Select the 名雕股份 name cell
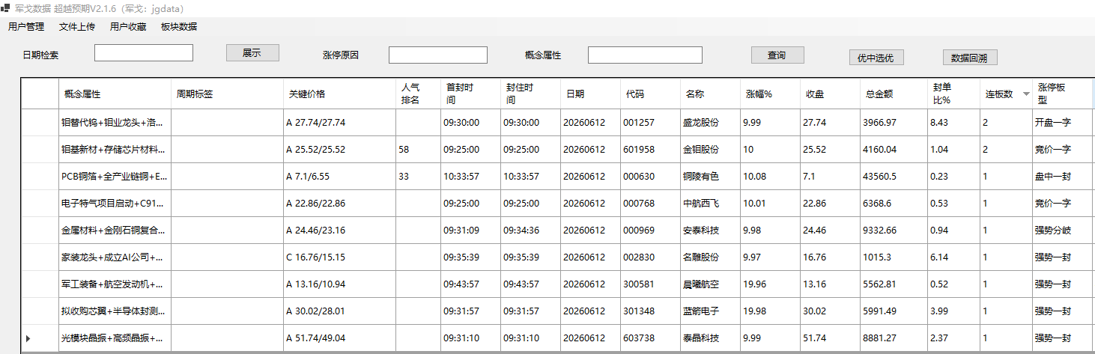1095x354 pixels. click(x=710, y=257)
